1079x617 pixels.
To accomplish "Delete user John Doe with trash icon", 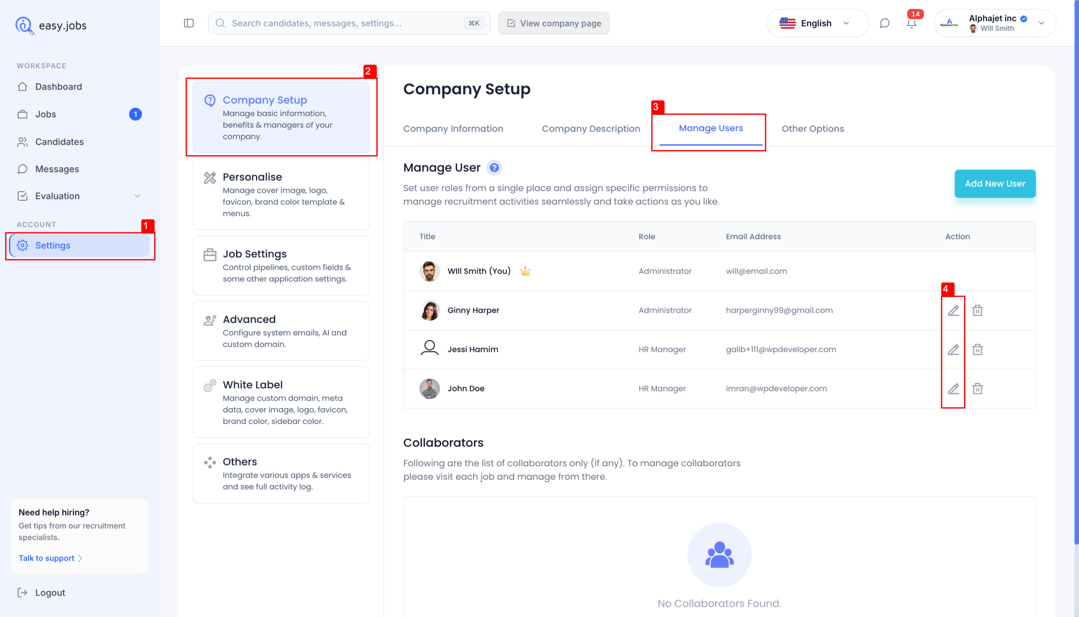I will click(977, 388).
